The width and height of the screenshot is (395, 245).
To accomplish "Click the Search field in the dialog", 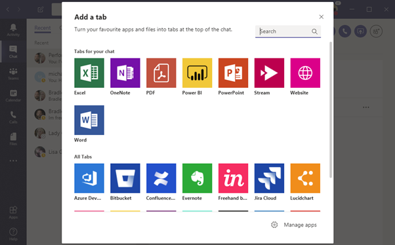I will [288, 31].
